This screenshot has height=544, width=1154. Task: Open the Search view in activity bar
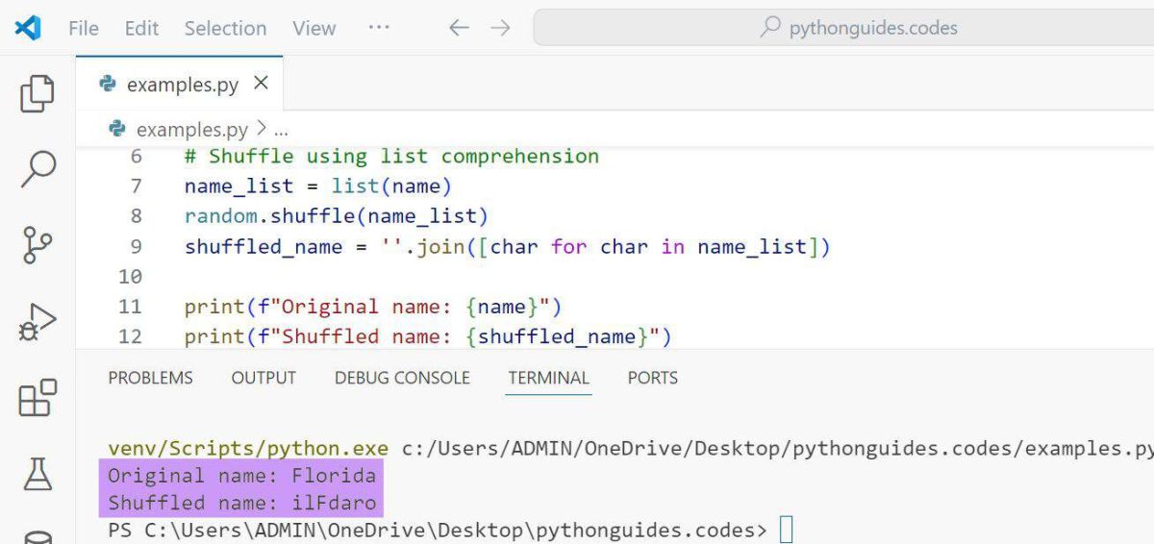click(38, 168)
